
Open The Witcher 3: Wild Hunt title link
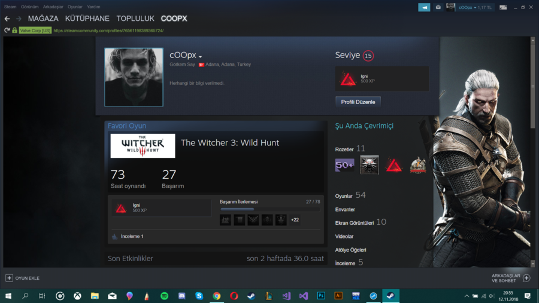click(230, 143)
